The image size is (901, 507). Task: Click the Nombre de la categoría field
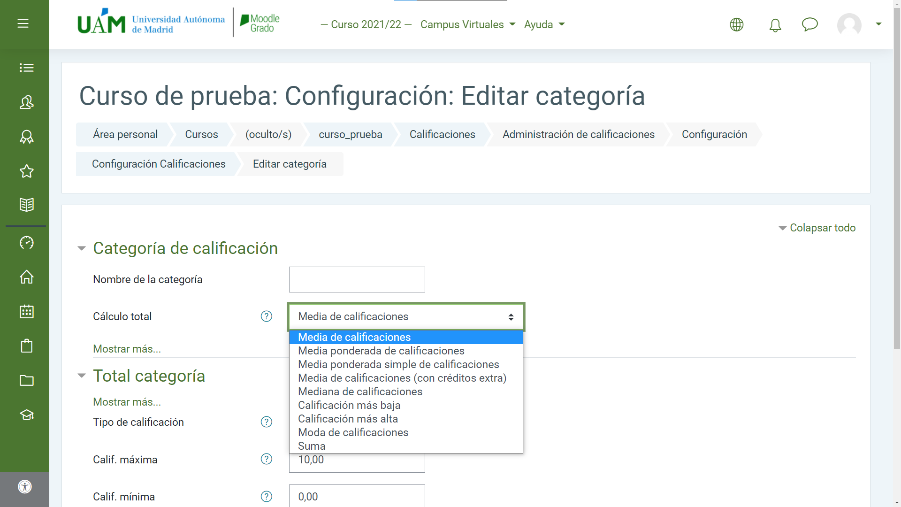(357, 279)
